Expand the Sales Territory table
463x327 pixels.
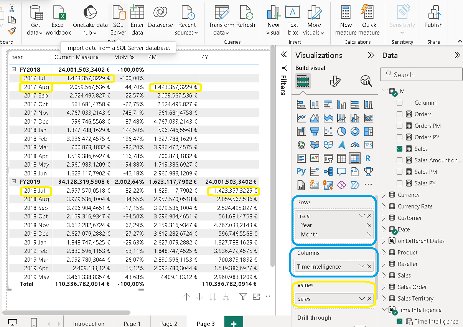click(385, 299)
